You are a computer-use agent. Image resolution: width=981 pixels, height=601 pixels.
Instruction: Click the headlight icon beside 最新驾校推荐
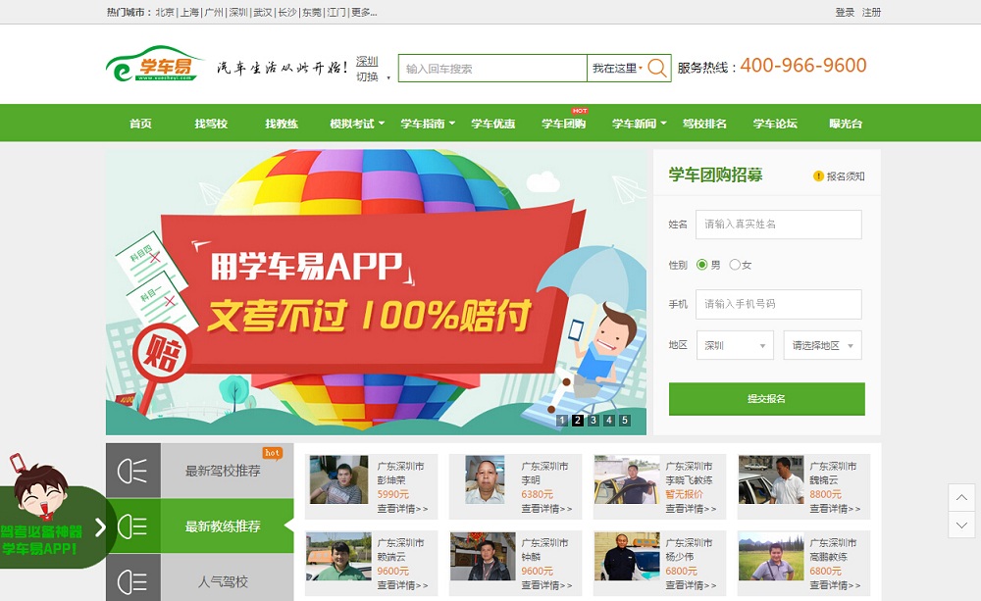click(x=132, y=471)
